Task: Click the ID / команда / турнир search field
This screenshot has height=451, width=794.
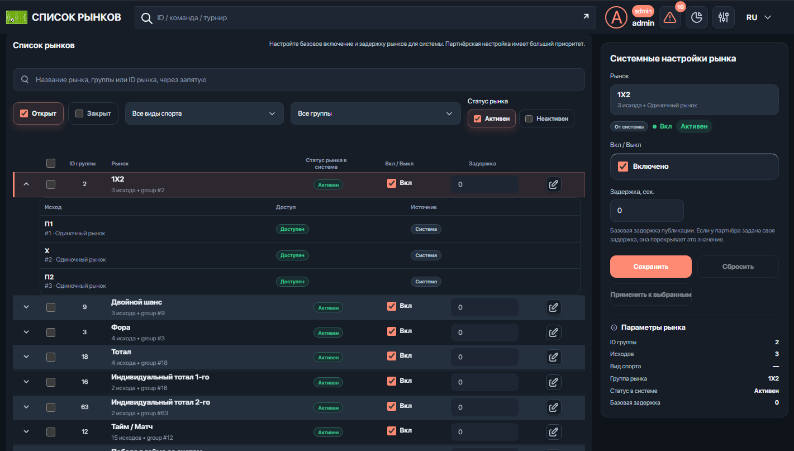Action: tap(365, 18)
